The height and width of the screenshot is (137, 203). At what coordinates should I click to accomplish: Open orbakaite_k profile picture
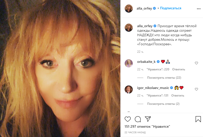pos(128,63)
